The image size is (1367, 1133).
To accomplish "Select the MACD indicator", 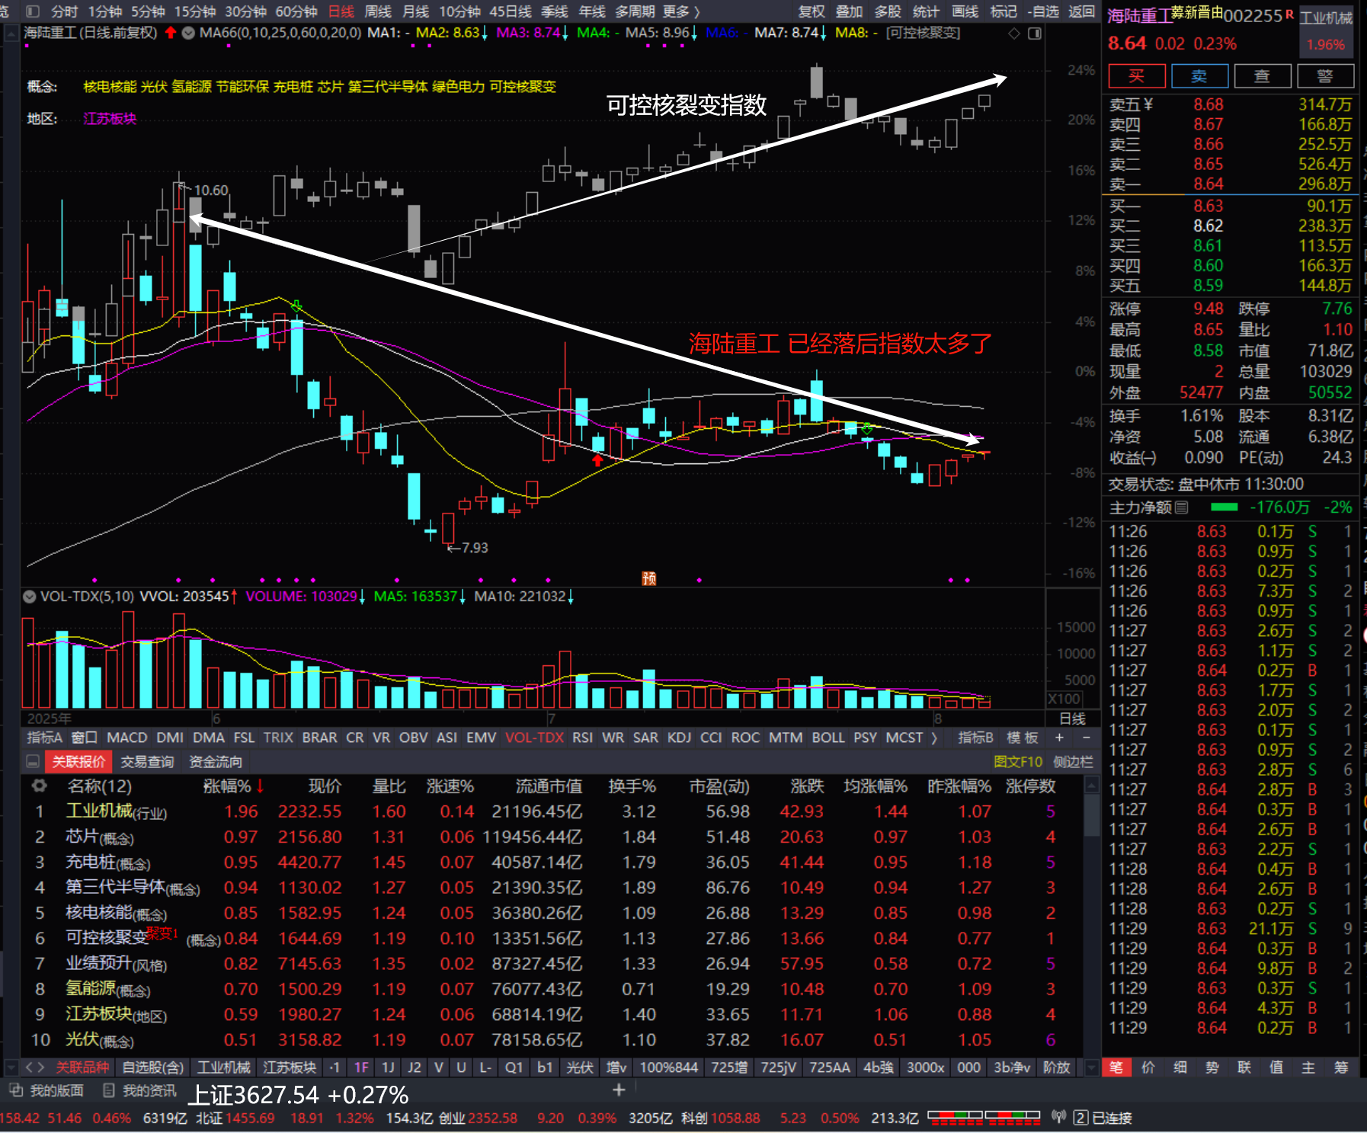I will click(x=126, y=738).
